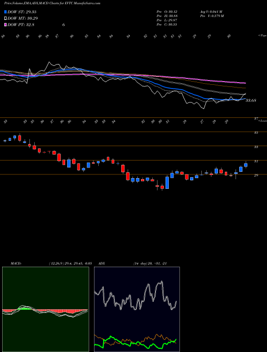Click the 31 price axis label
Image resolution: width=267 pixels, height=352 pixels.
coord(256,161)
